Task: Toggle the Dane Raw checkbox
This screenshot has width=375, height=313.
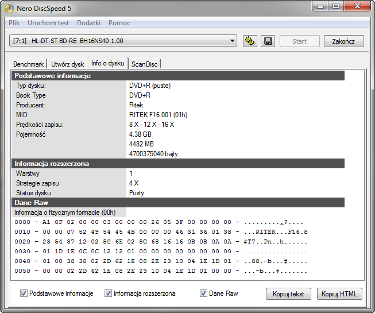Action: (x=203, y=293)
